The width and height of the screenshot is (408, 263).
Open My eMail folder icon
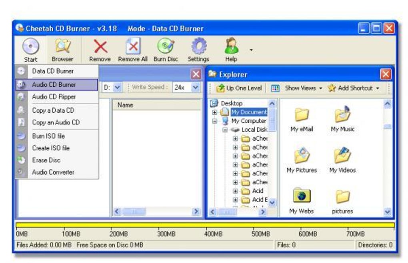click(x=302, y=120)
